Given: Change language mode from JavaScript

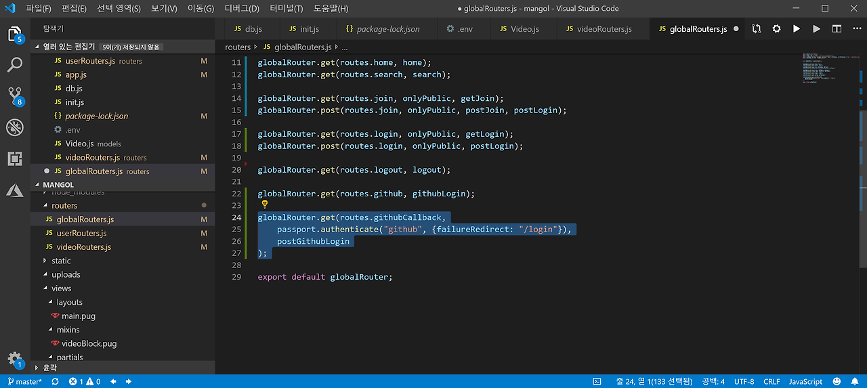Looking at the screenshot, I should point(805,381).
